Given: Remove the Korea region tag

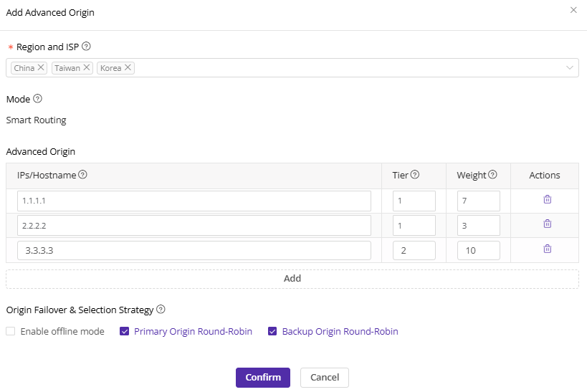Looking at the screenshot, I should [128, 67].
